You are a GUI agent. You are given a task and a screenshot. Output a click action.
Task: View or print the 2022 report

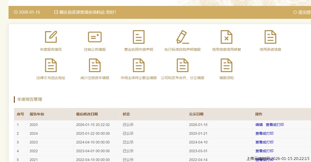(x=264, y=151)
